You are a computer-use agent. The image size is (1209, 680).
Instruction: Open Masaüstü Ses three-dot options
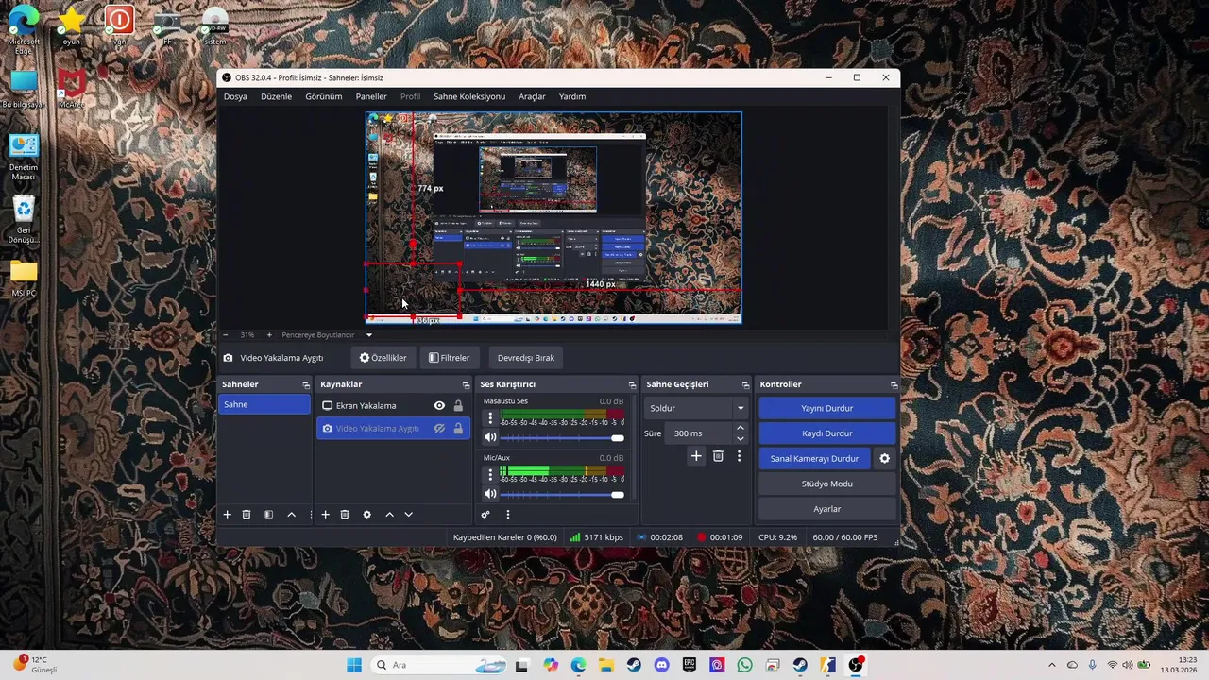489,418
